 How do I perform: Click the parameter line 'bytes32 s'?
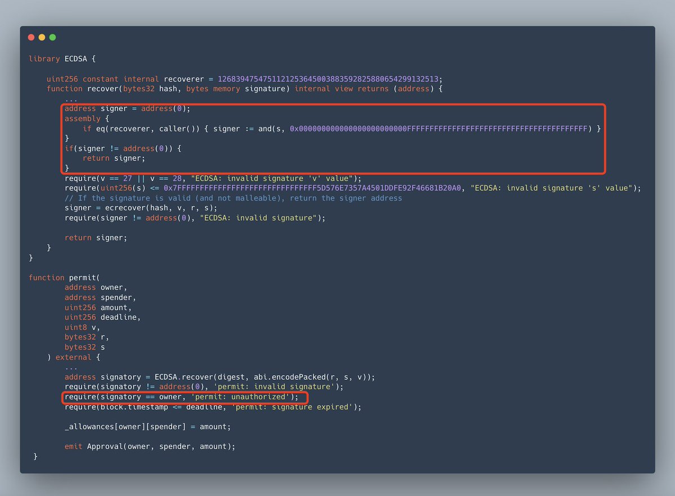coord(84,348)
